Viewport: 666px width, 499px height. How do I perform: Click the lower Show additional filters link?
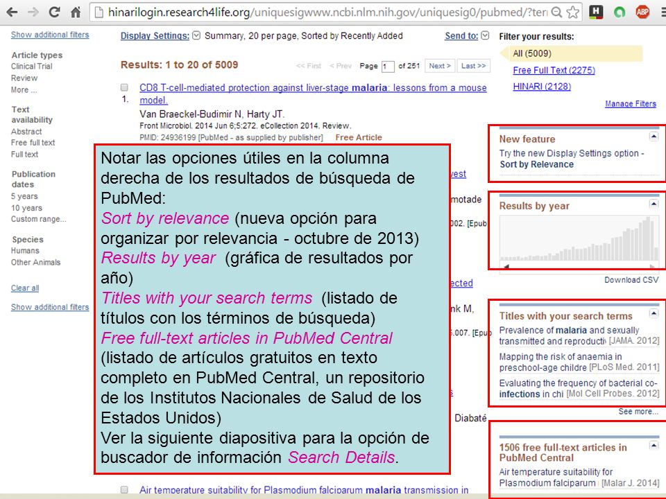(x=50, y=307)
